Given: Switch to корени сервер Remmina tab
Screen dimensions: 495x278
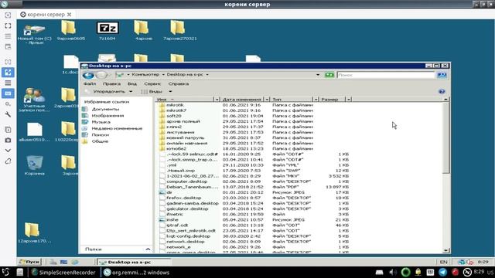Looking at the screenshot, I should coord(46,15).
